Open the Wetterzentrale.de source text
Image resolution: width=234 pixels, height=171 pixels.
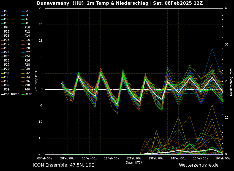pyautogui.click(x=198, y=165)
